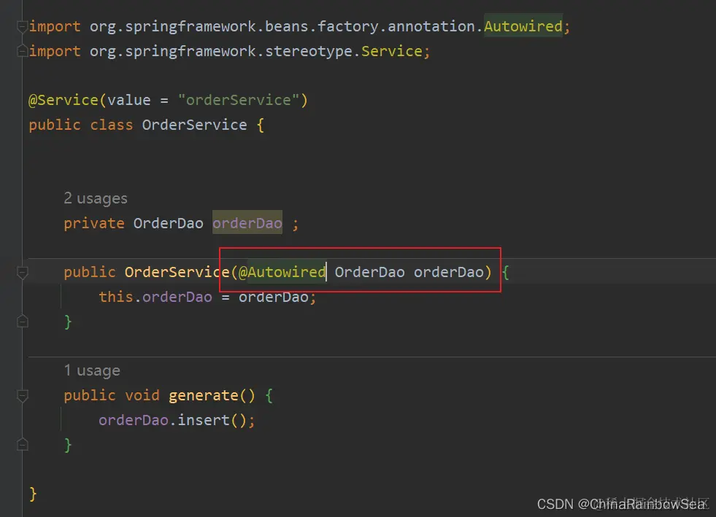Select the orderDao constructor parameter name
Image resolution: width=716 pixels, height=517 pixels.
coord(449,273)
